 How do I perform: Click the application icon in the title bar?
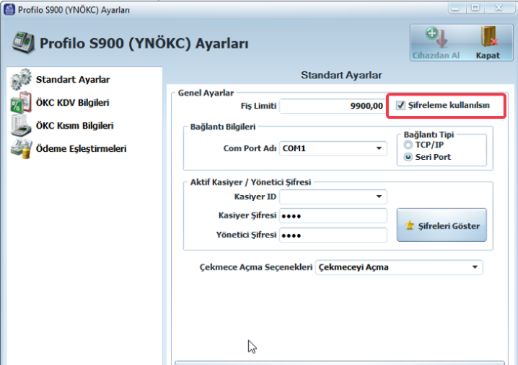[x=9, y=9]
